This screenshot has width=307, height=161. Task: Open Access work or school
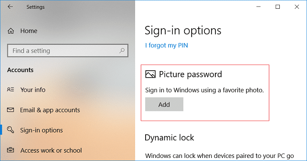tap(51, 150)
